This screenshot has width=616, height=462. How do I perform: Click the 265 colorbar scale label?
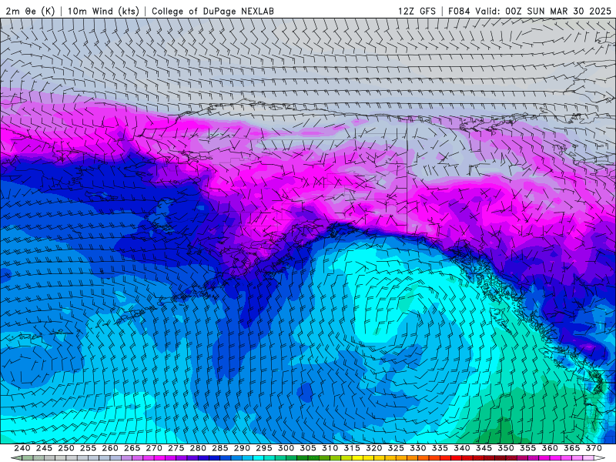132,448
